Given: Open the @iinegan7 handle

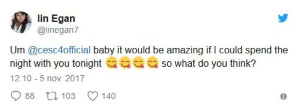Looking at the screenshot, I should (x=57, y=30).
